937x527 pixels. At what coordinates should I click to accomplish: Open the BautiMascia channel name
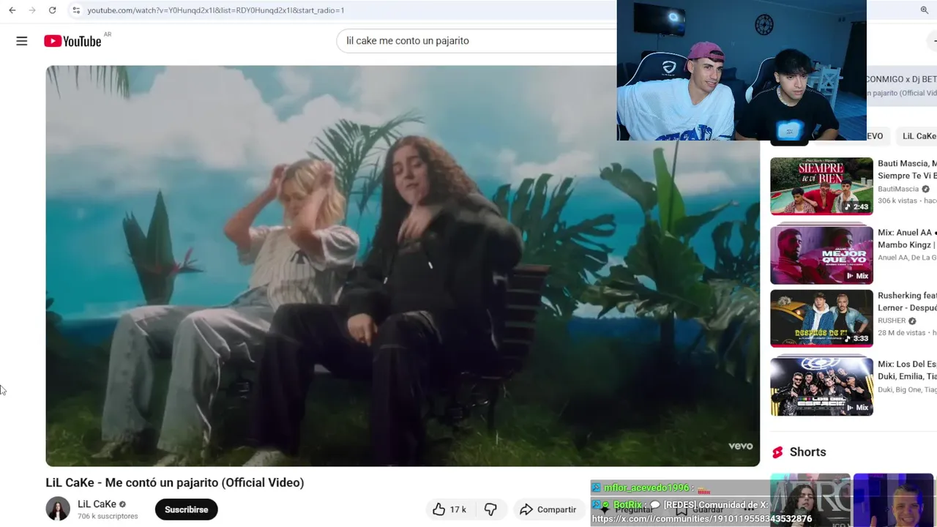pos(898,189)
